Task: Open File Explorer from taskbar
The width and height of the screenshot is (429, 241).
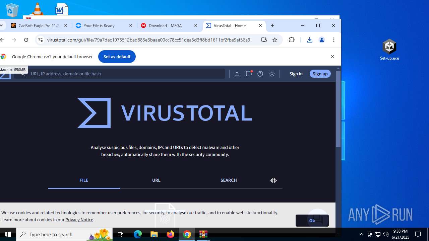Action: [154, 234]
